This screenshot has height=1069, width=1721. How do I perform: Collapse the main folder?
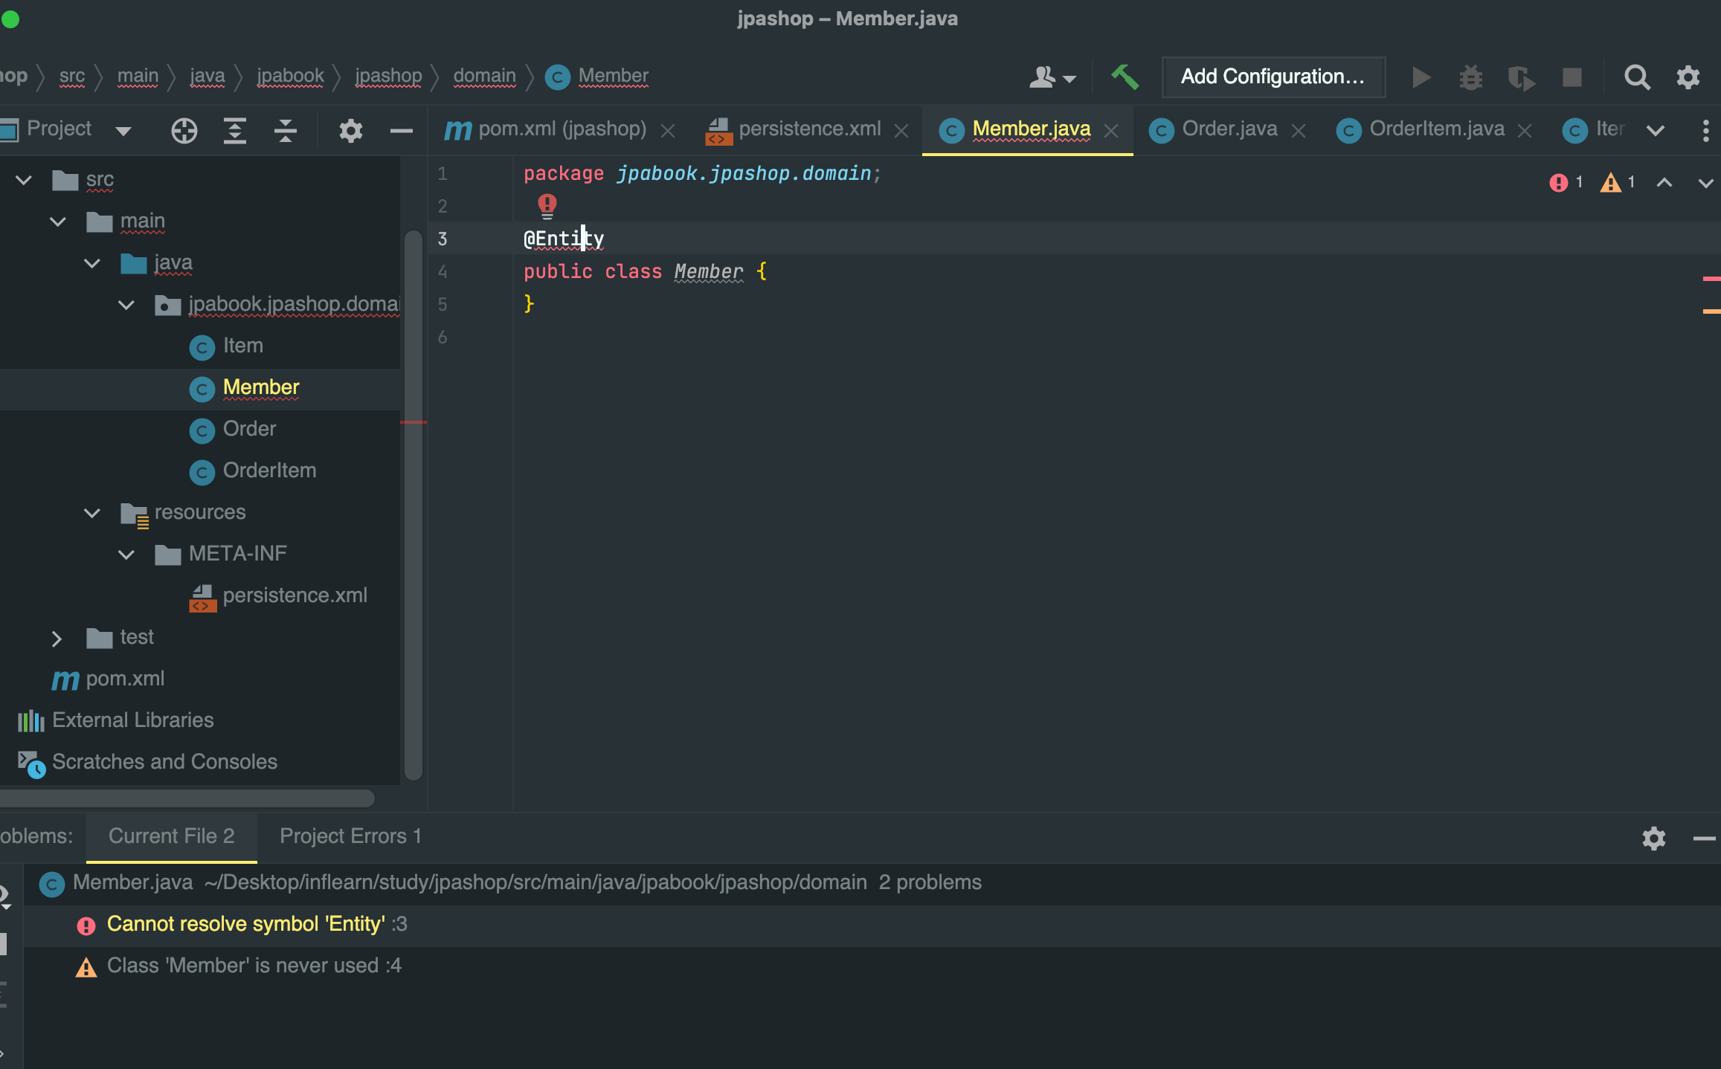coord(58,222)
